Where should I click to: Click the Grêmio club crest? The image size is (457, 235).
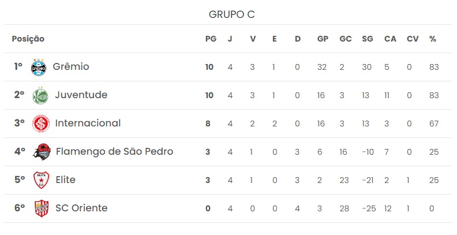click(x=39, y=68)
